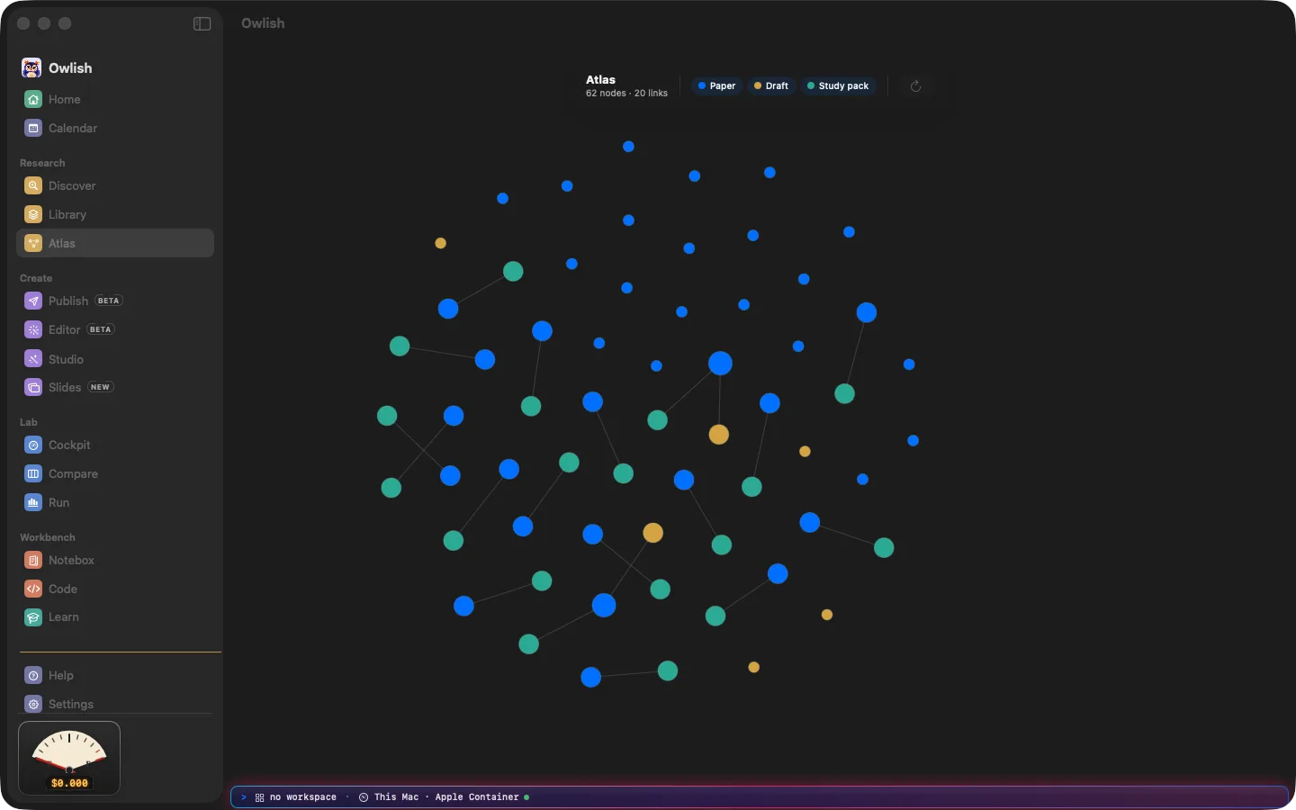Click the Lab section header

point(29,422)
